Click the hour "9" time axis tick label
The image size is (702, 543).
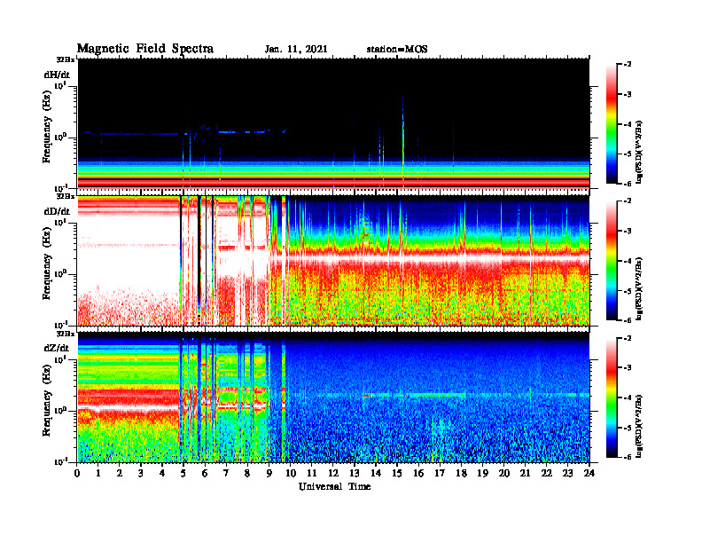(269, 474)
